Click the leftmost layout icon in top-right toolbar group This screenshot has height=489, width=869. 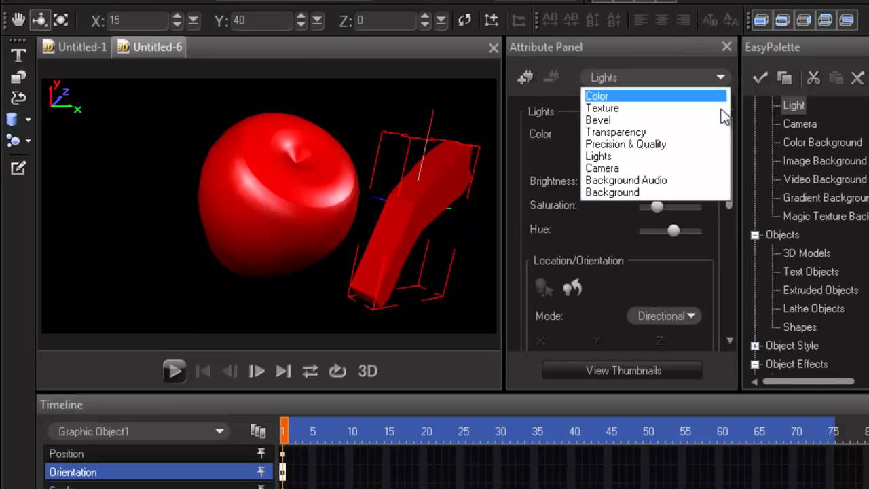click(760, 20)
